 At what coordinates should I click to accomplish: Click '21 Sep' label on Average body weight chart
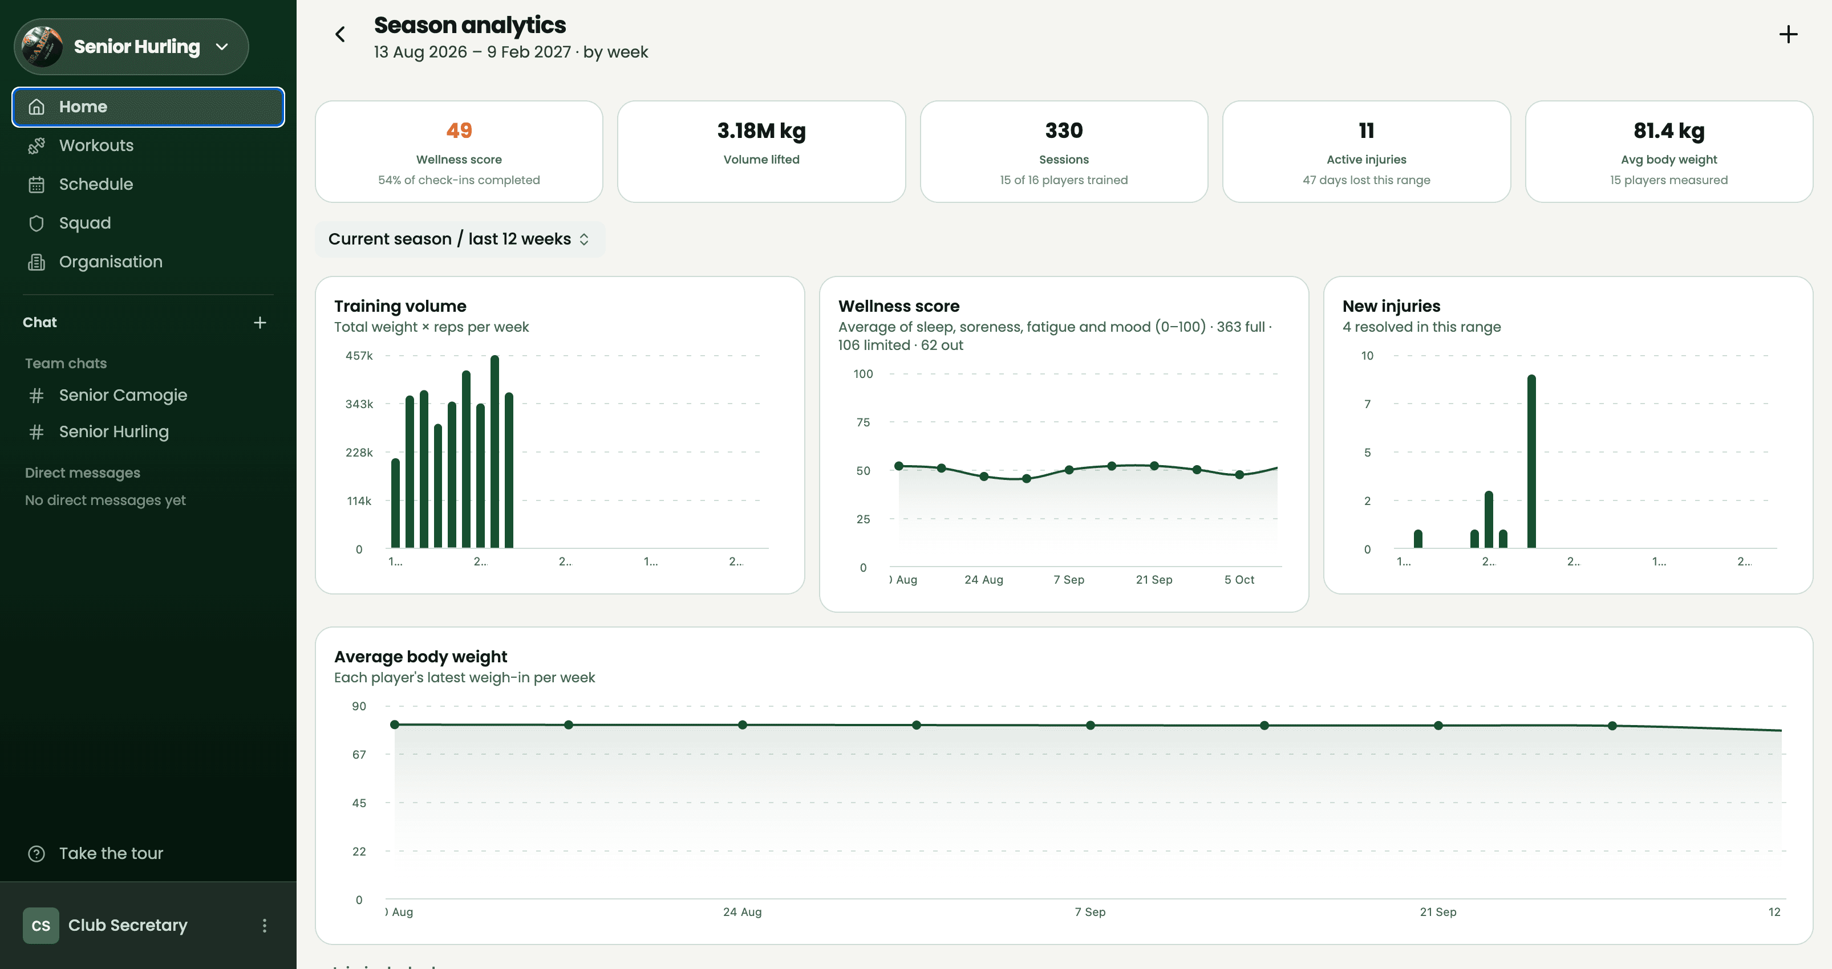1438,911
